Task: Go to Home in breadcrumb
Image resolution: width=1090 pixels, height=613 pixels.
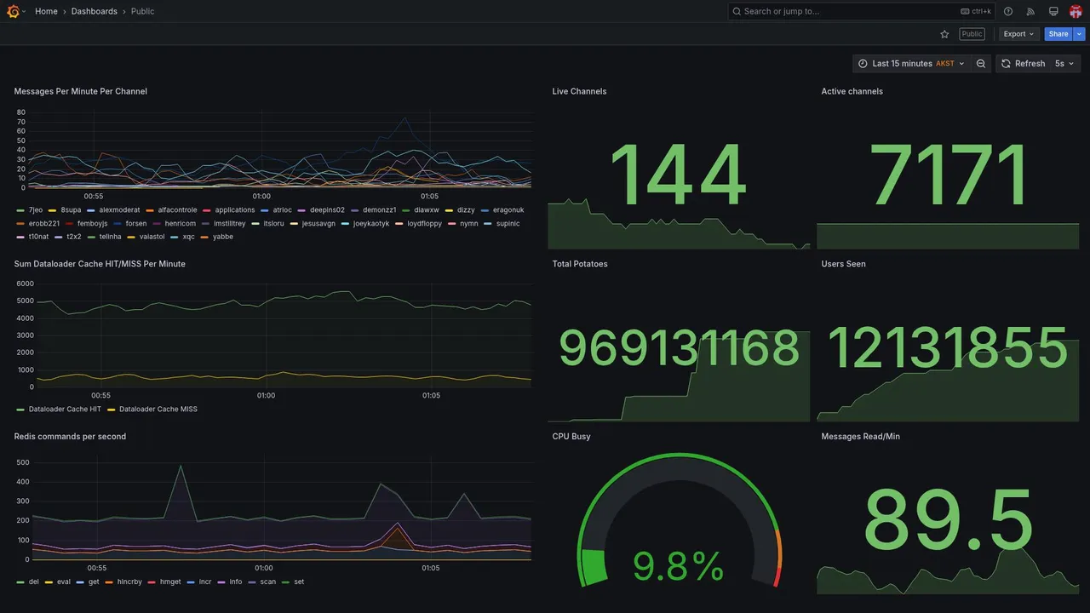Action: point(46,11)
